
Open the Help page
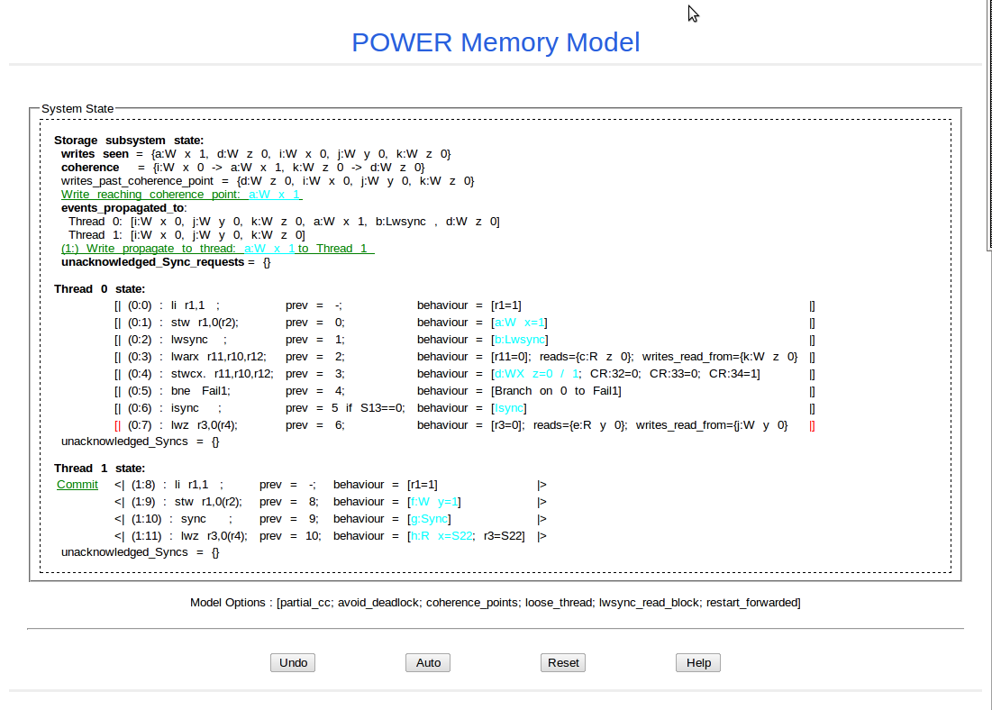[698, 662]
